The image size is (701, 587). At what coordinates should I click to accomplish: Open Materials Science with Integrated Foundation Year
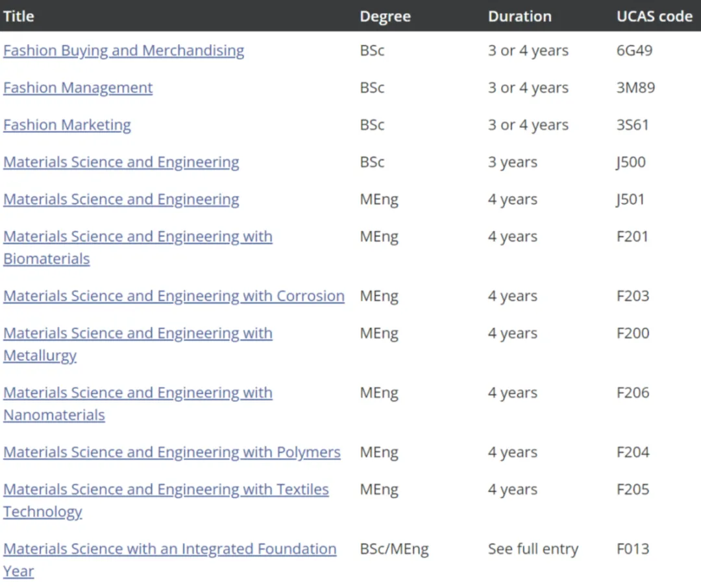pos(169,549)
